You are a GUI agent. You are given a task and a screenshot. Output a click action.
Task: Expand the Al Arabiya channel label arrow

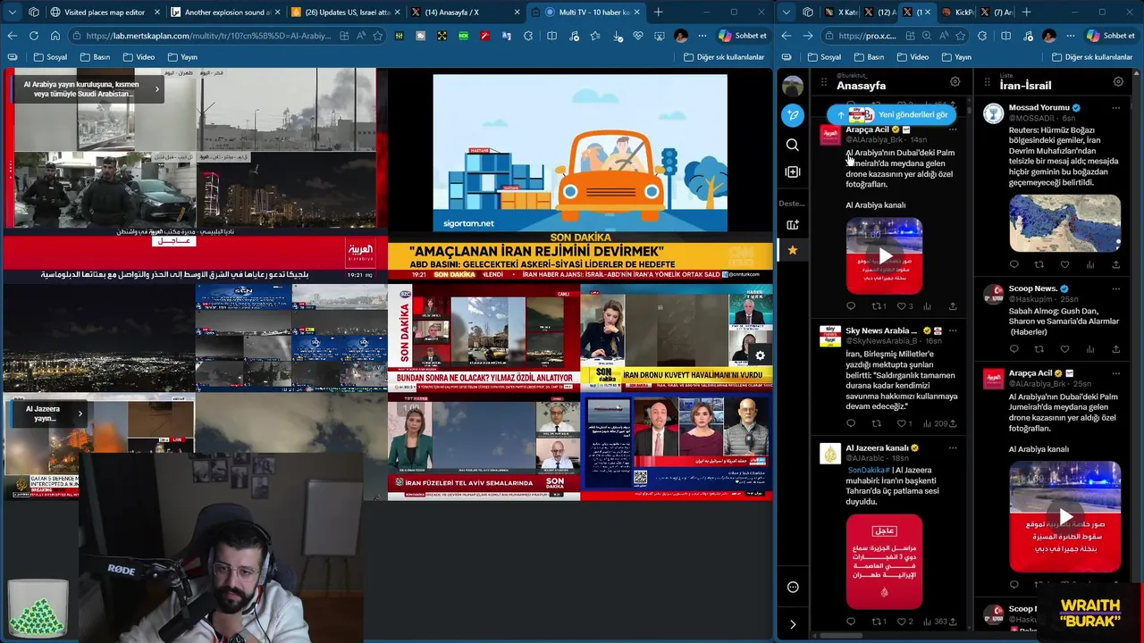point(156,88)
